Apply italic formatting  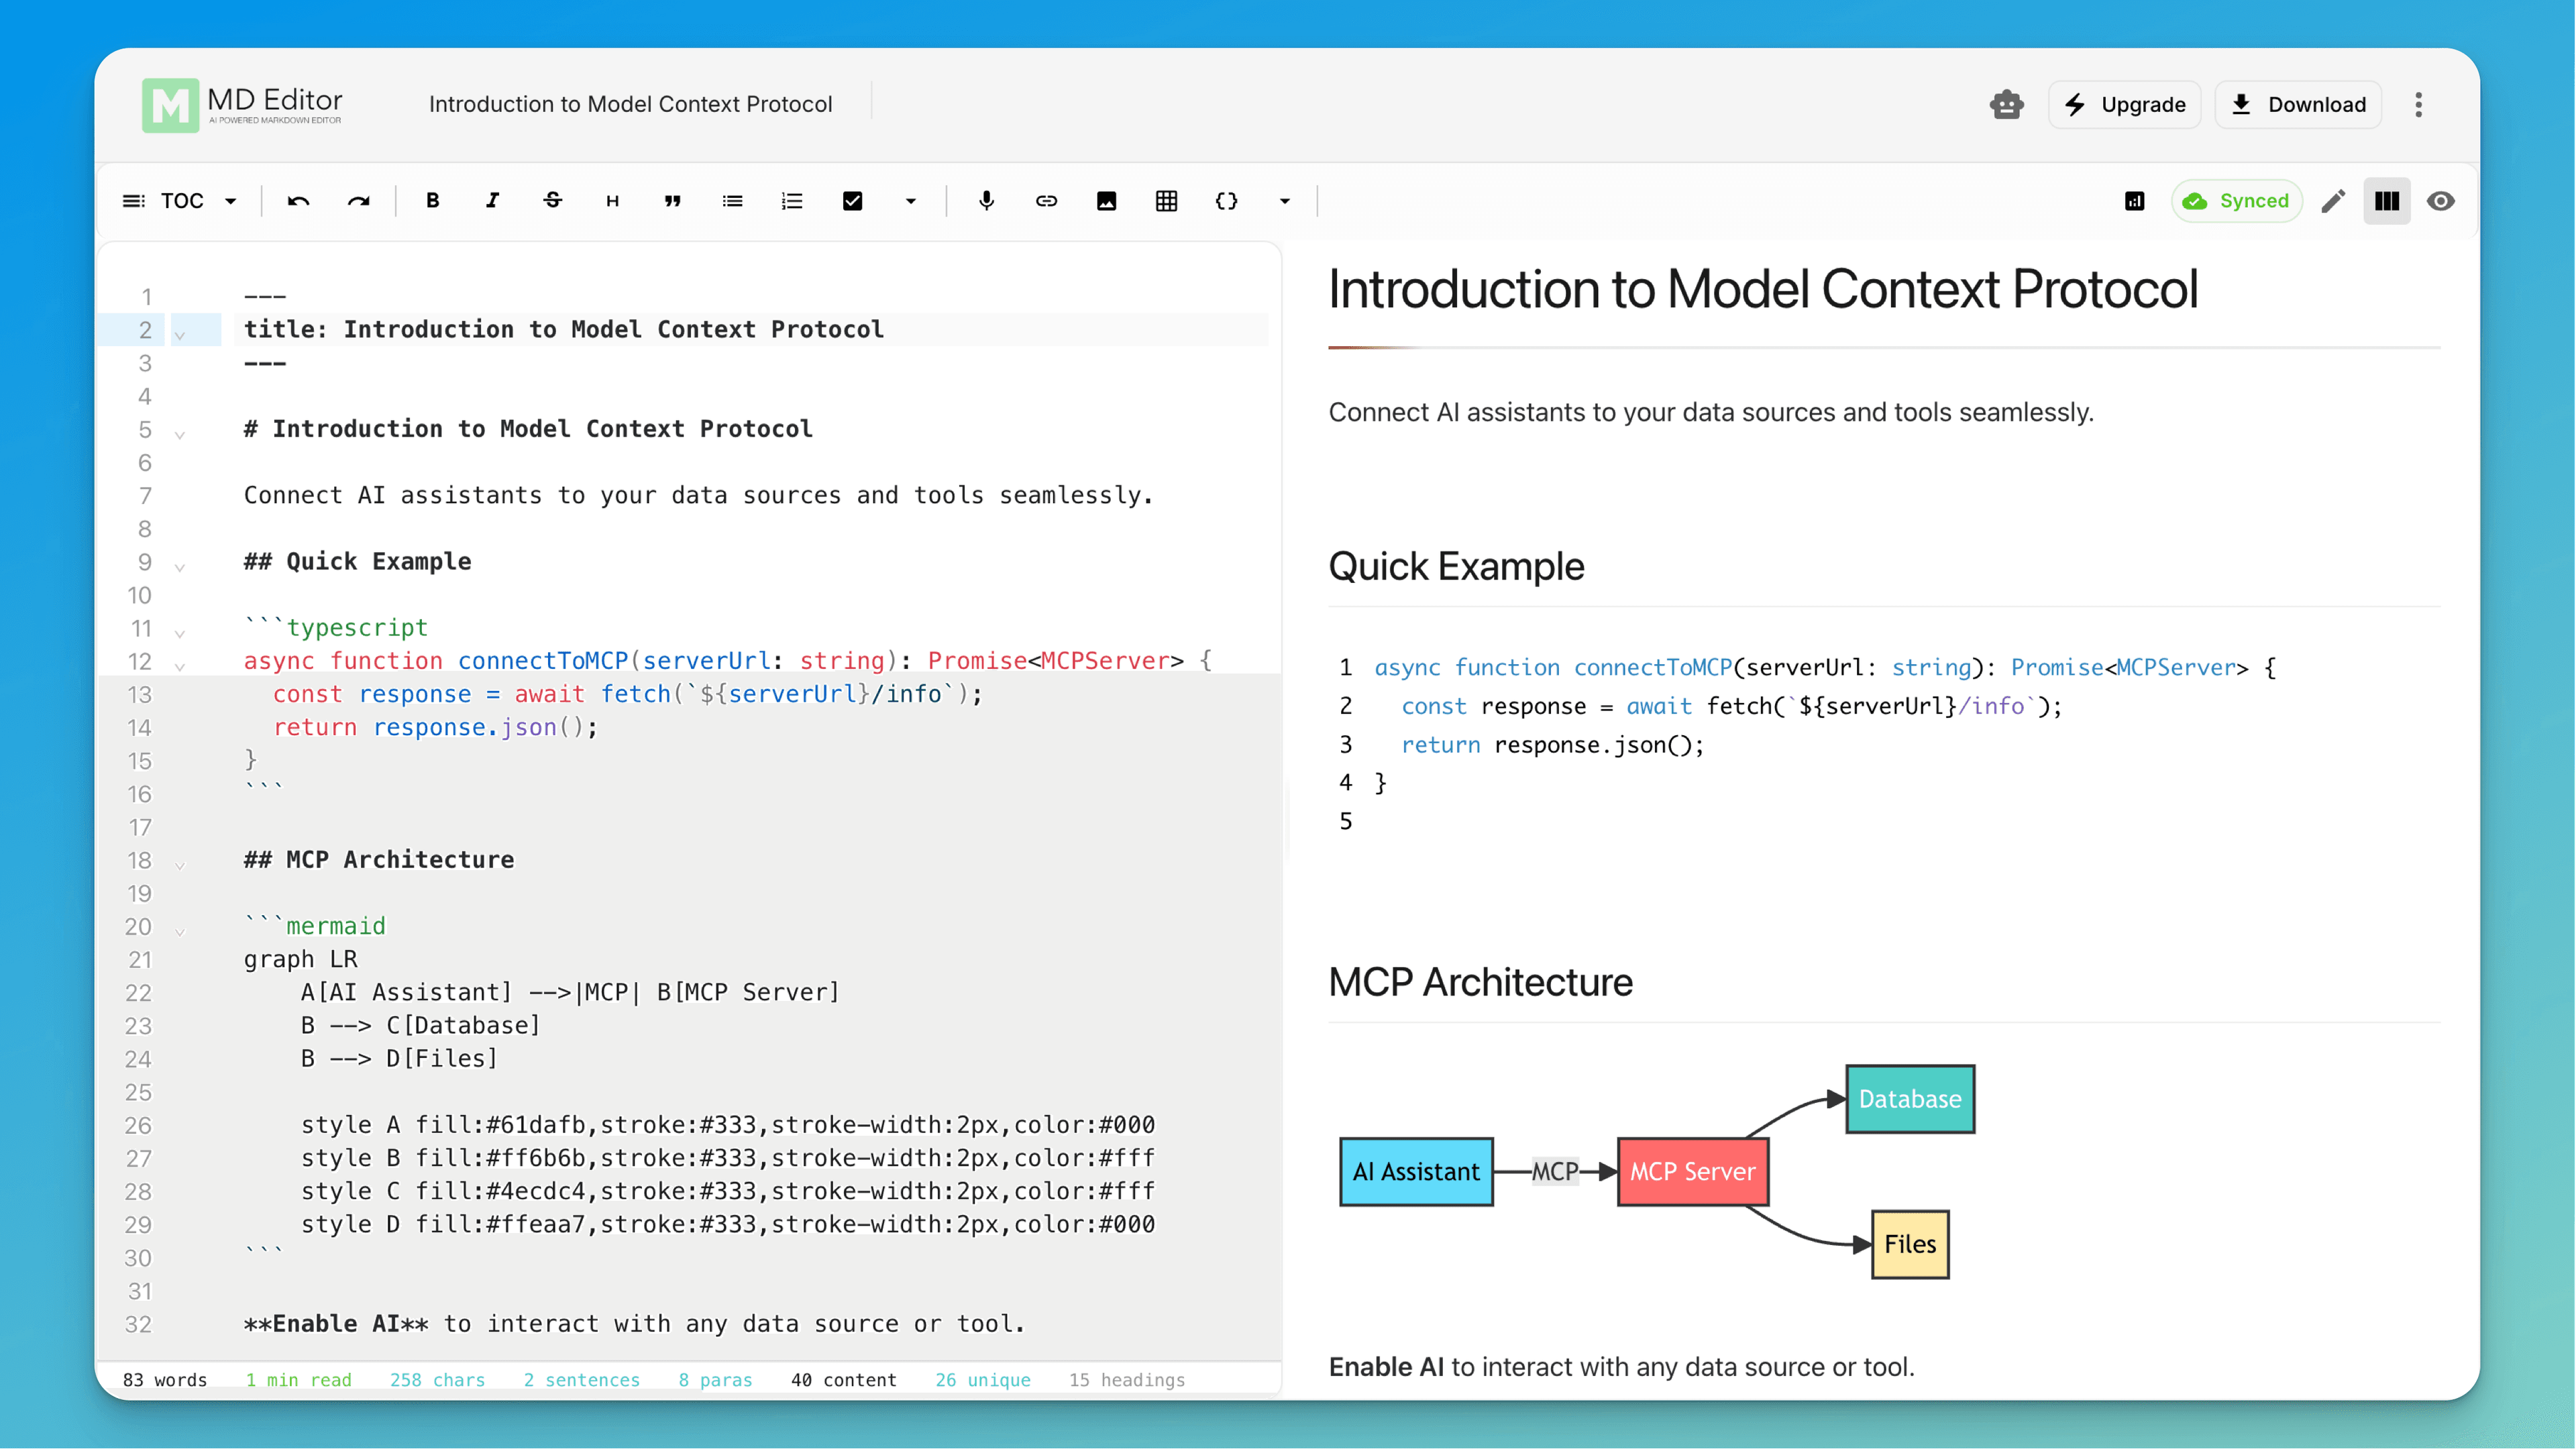tap(492, 200)
